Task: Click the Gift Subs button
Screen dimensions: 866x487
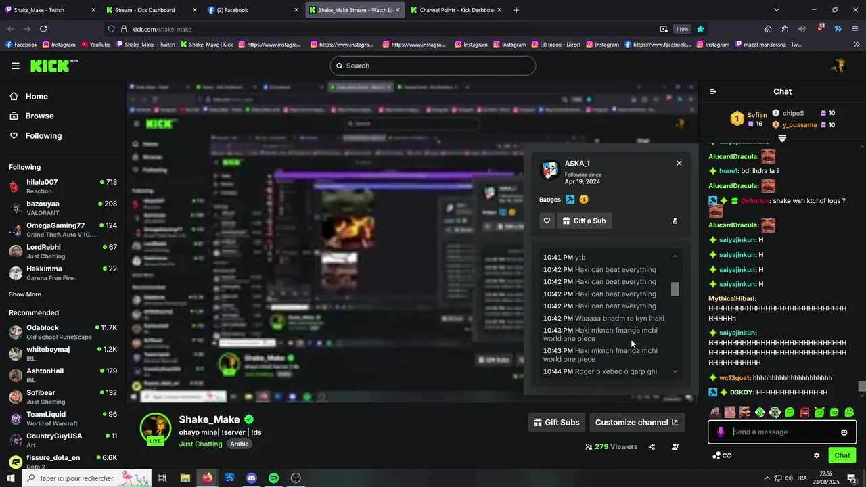Action: point(557,423)
